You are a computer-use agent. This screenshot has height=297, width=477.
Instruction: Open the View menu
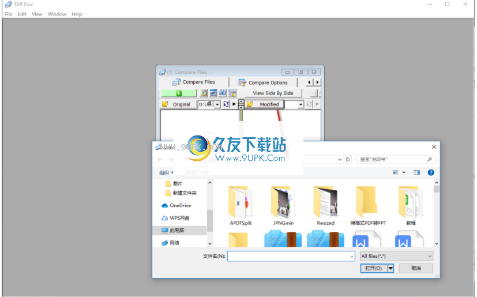[37, 14]
